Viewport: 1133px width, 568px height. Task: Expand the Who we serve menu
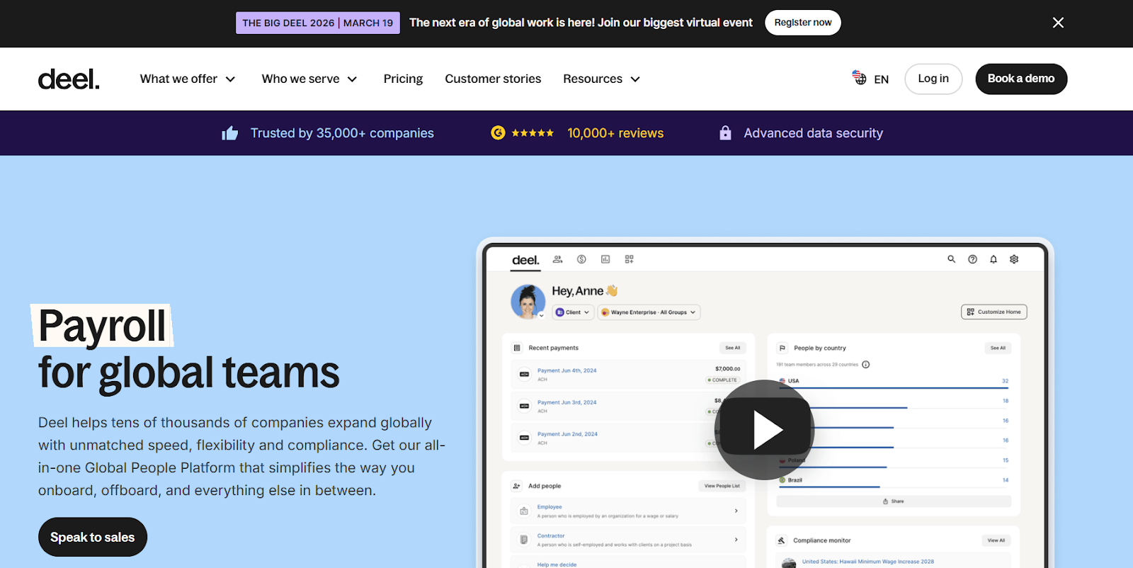[x=309, y=79]
